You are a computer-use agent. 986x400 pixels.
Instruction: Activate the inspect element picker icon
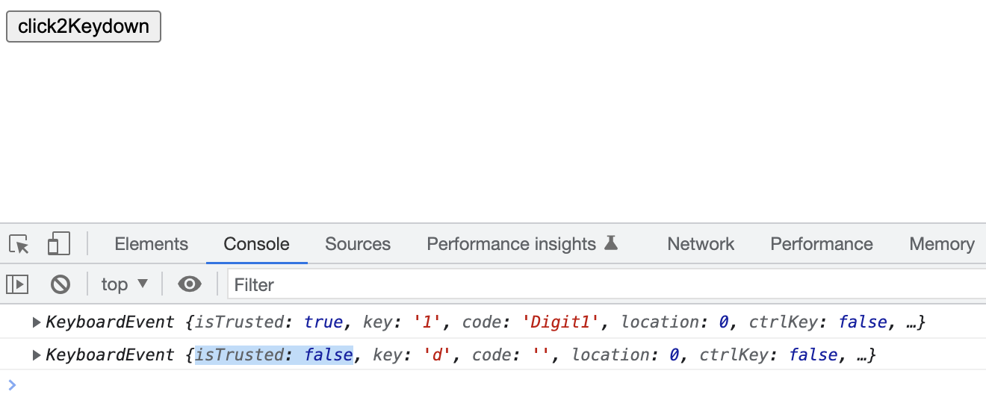click(19, 244)
